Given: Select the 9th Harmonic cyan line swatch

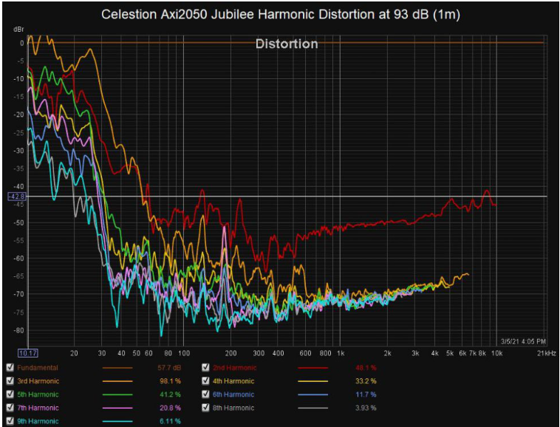Looking at the screenshot, I should [117, 421].
